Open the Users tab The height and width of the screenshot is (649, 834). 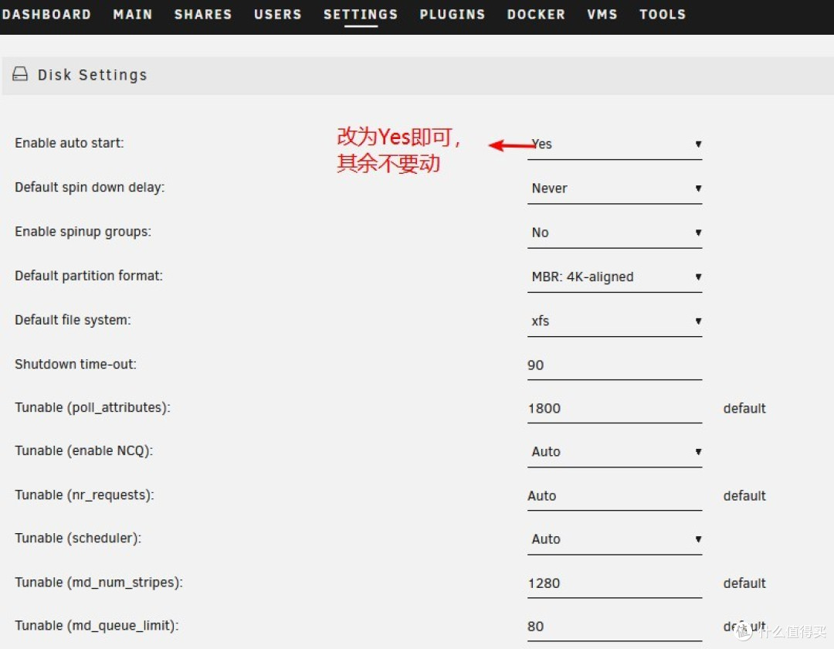tap(277, 15)
